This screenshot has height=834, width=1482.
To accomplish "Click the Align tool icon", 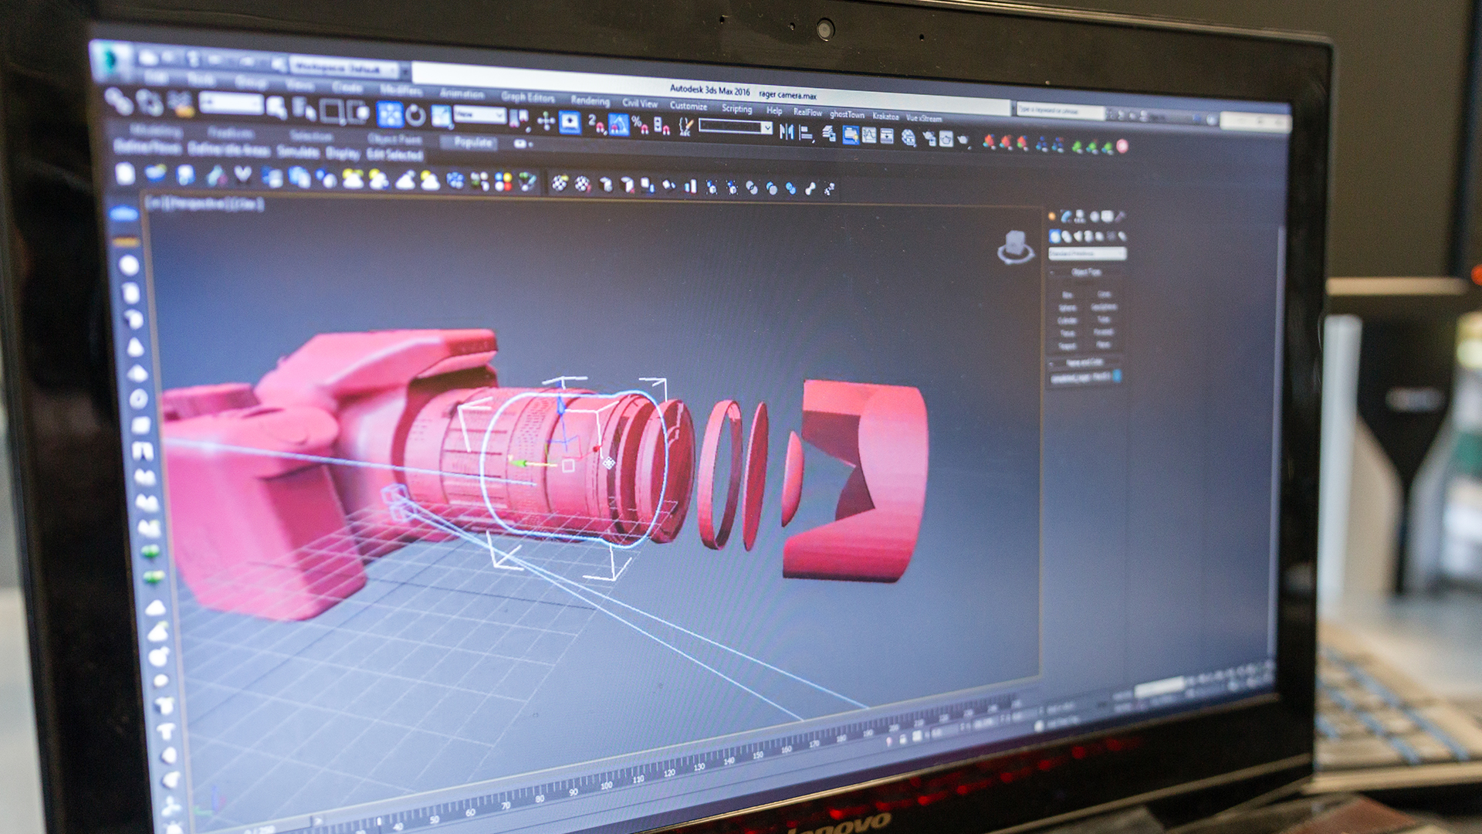I will [x=806, y=133].
